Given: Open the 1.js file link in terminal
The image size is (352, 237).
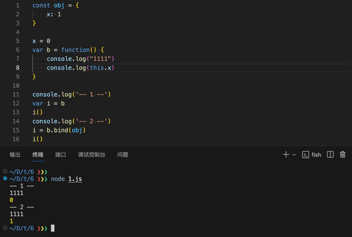Looking at the screenshot, I should tap(75, 179).
